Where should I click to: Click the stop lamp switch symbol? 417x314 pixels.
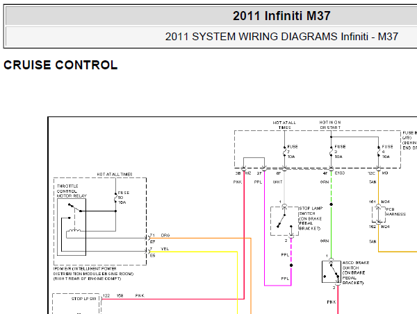coord(284,221)
